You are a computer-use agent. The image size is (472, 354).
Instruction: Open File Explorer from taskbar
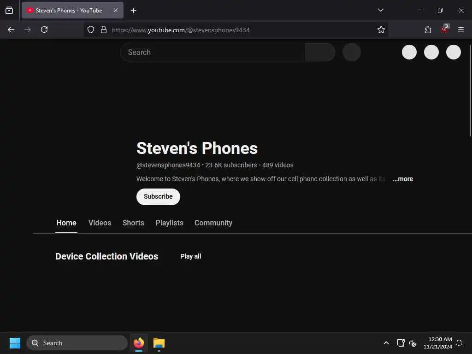159,343
